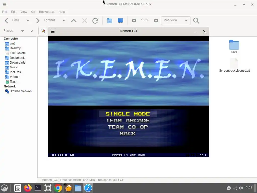Image resolution: width=257 pixels, height=193 pixels.
Task: Open the volume tray icon
Action: (241, 188)
